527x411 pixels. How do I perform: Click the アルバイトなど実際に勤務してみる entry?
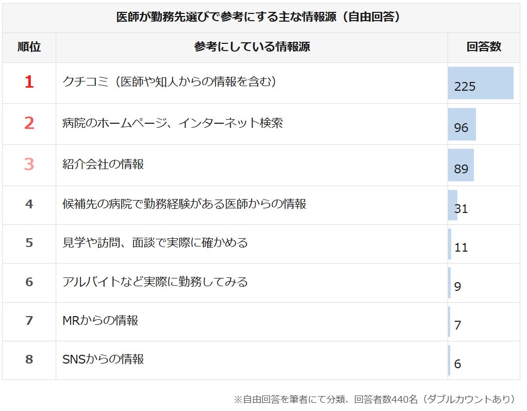pyautogui.click(x=155, y=282)
